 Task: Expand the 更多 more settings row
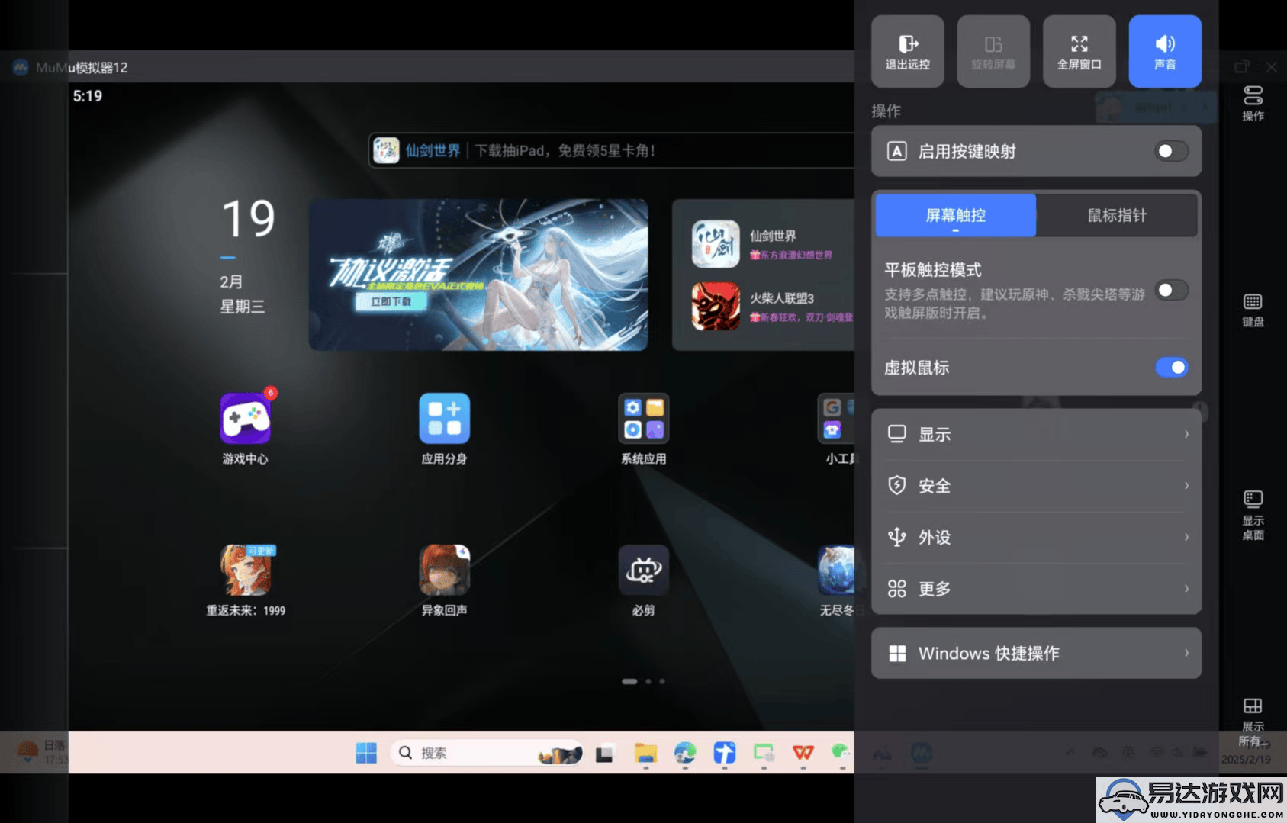point(1036,588)
